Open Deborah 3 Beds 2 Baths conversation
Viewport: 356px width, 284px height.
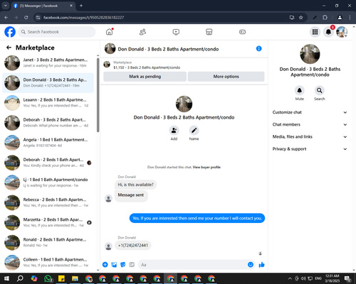tap(48, 123)
